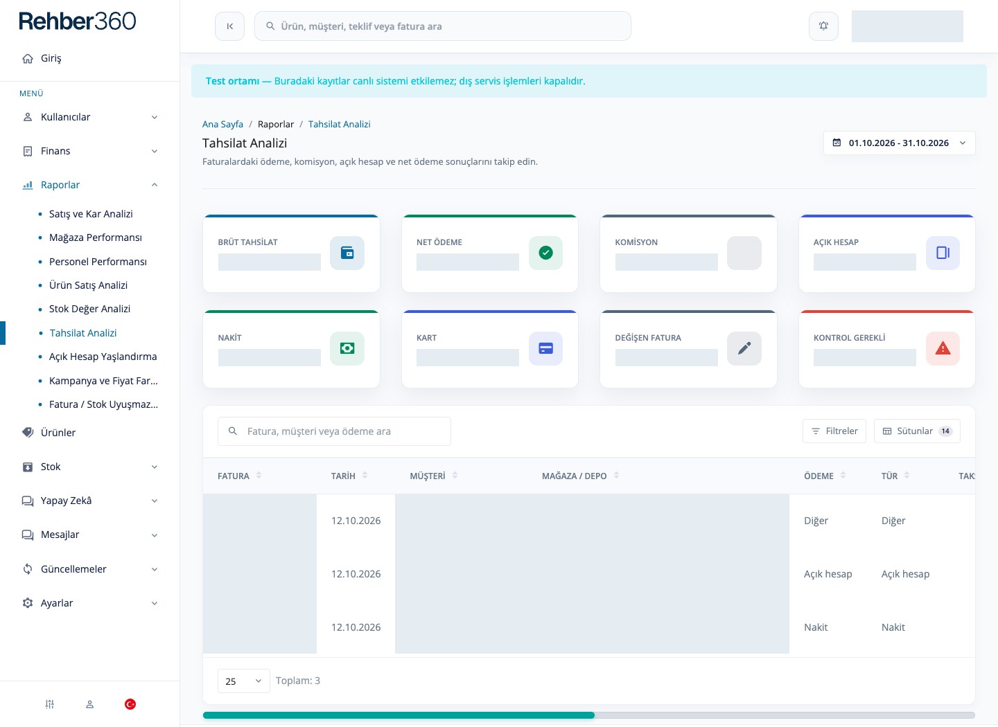Open the sidebar sliders settings icon
998x727 pixels.
coord(50,704)
